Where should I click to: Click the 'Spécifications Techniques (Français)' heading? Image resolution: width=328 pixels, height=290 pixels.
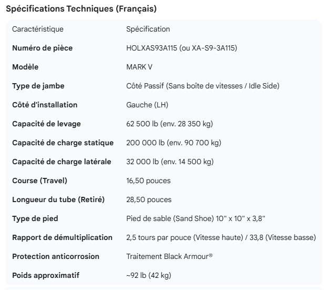click(81, 9)
